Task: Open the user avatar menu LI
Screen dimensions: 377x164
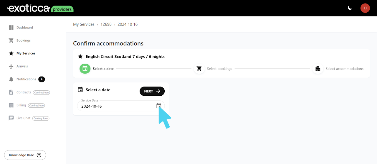Action: (365, 8)
